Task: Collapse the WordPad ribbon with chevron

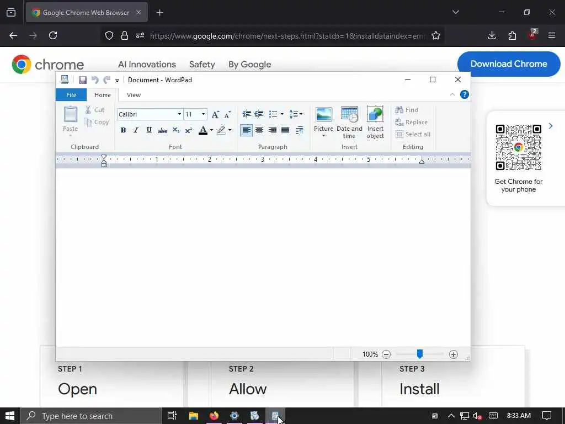Action: click(x=452, y=94)
